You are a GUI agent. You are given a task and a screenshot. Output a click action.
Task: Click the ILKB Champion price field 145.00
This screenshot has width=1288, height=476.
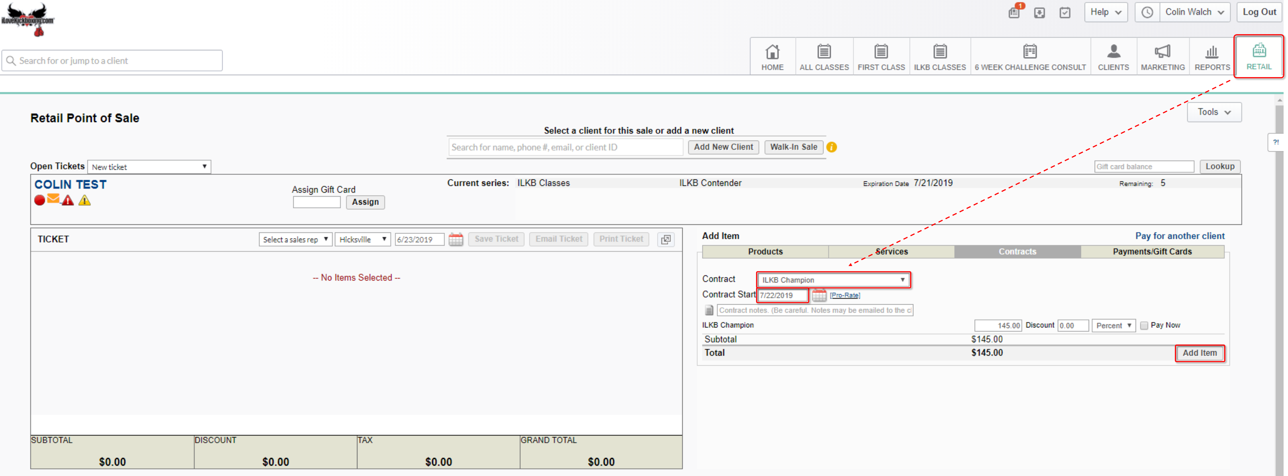(x=998, y=325)
